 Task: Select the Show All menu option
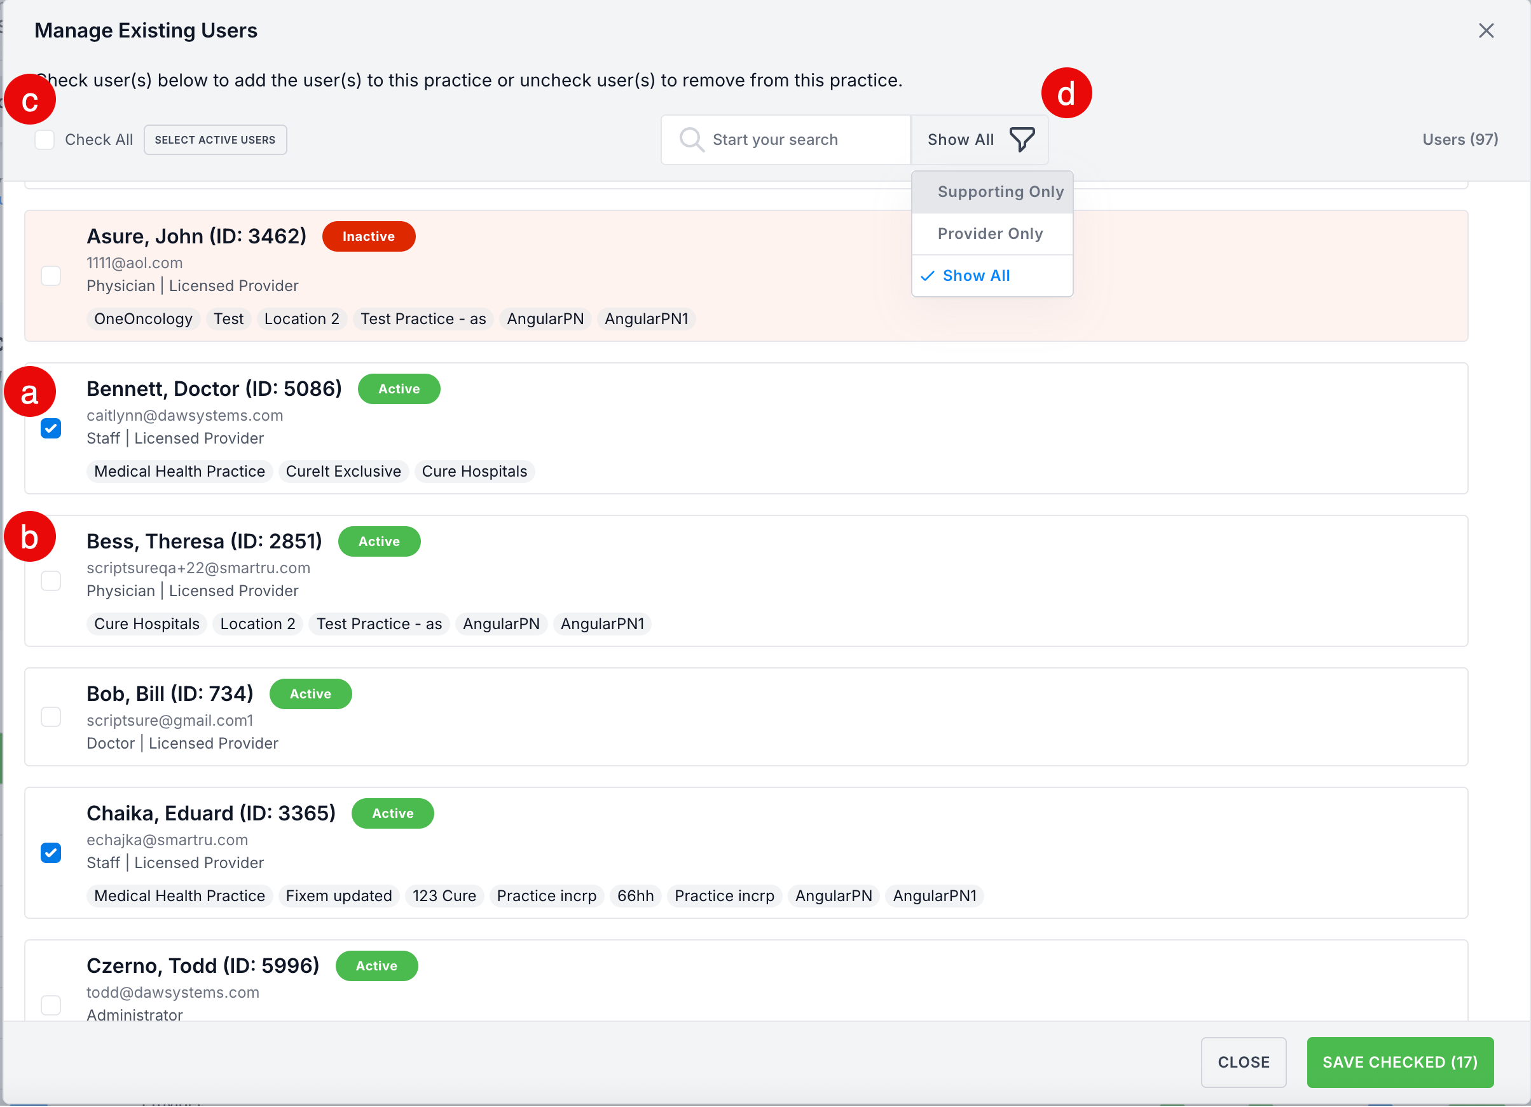click(976, 276)
